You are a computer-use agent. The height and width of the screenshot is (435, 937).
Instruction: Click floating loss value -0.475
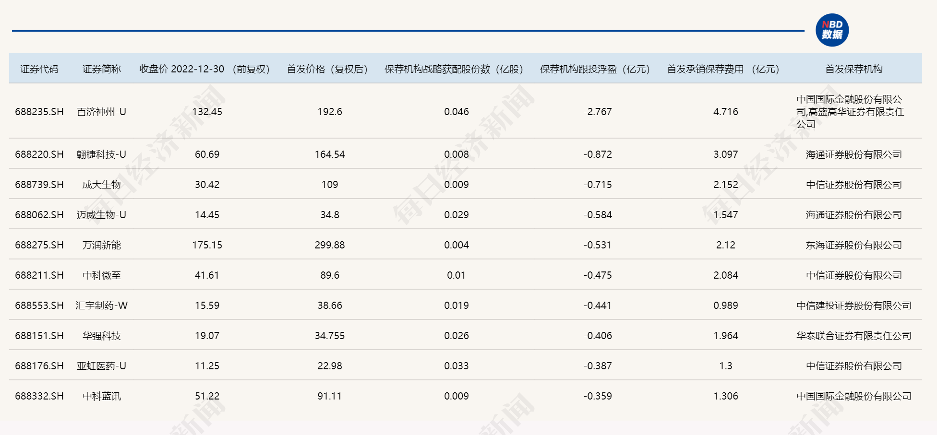click(598, 275)
